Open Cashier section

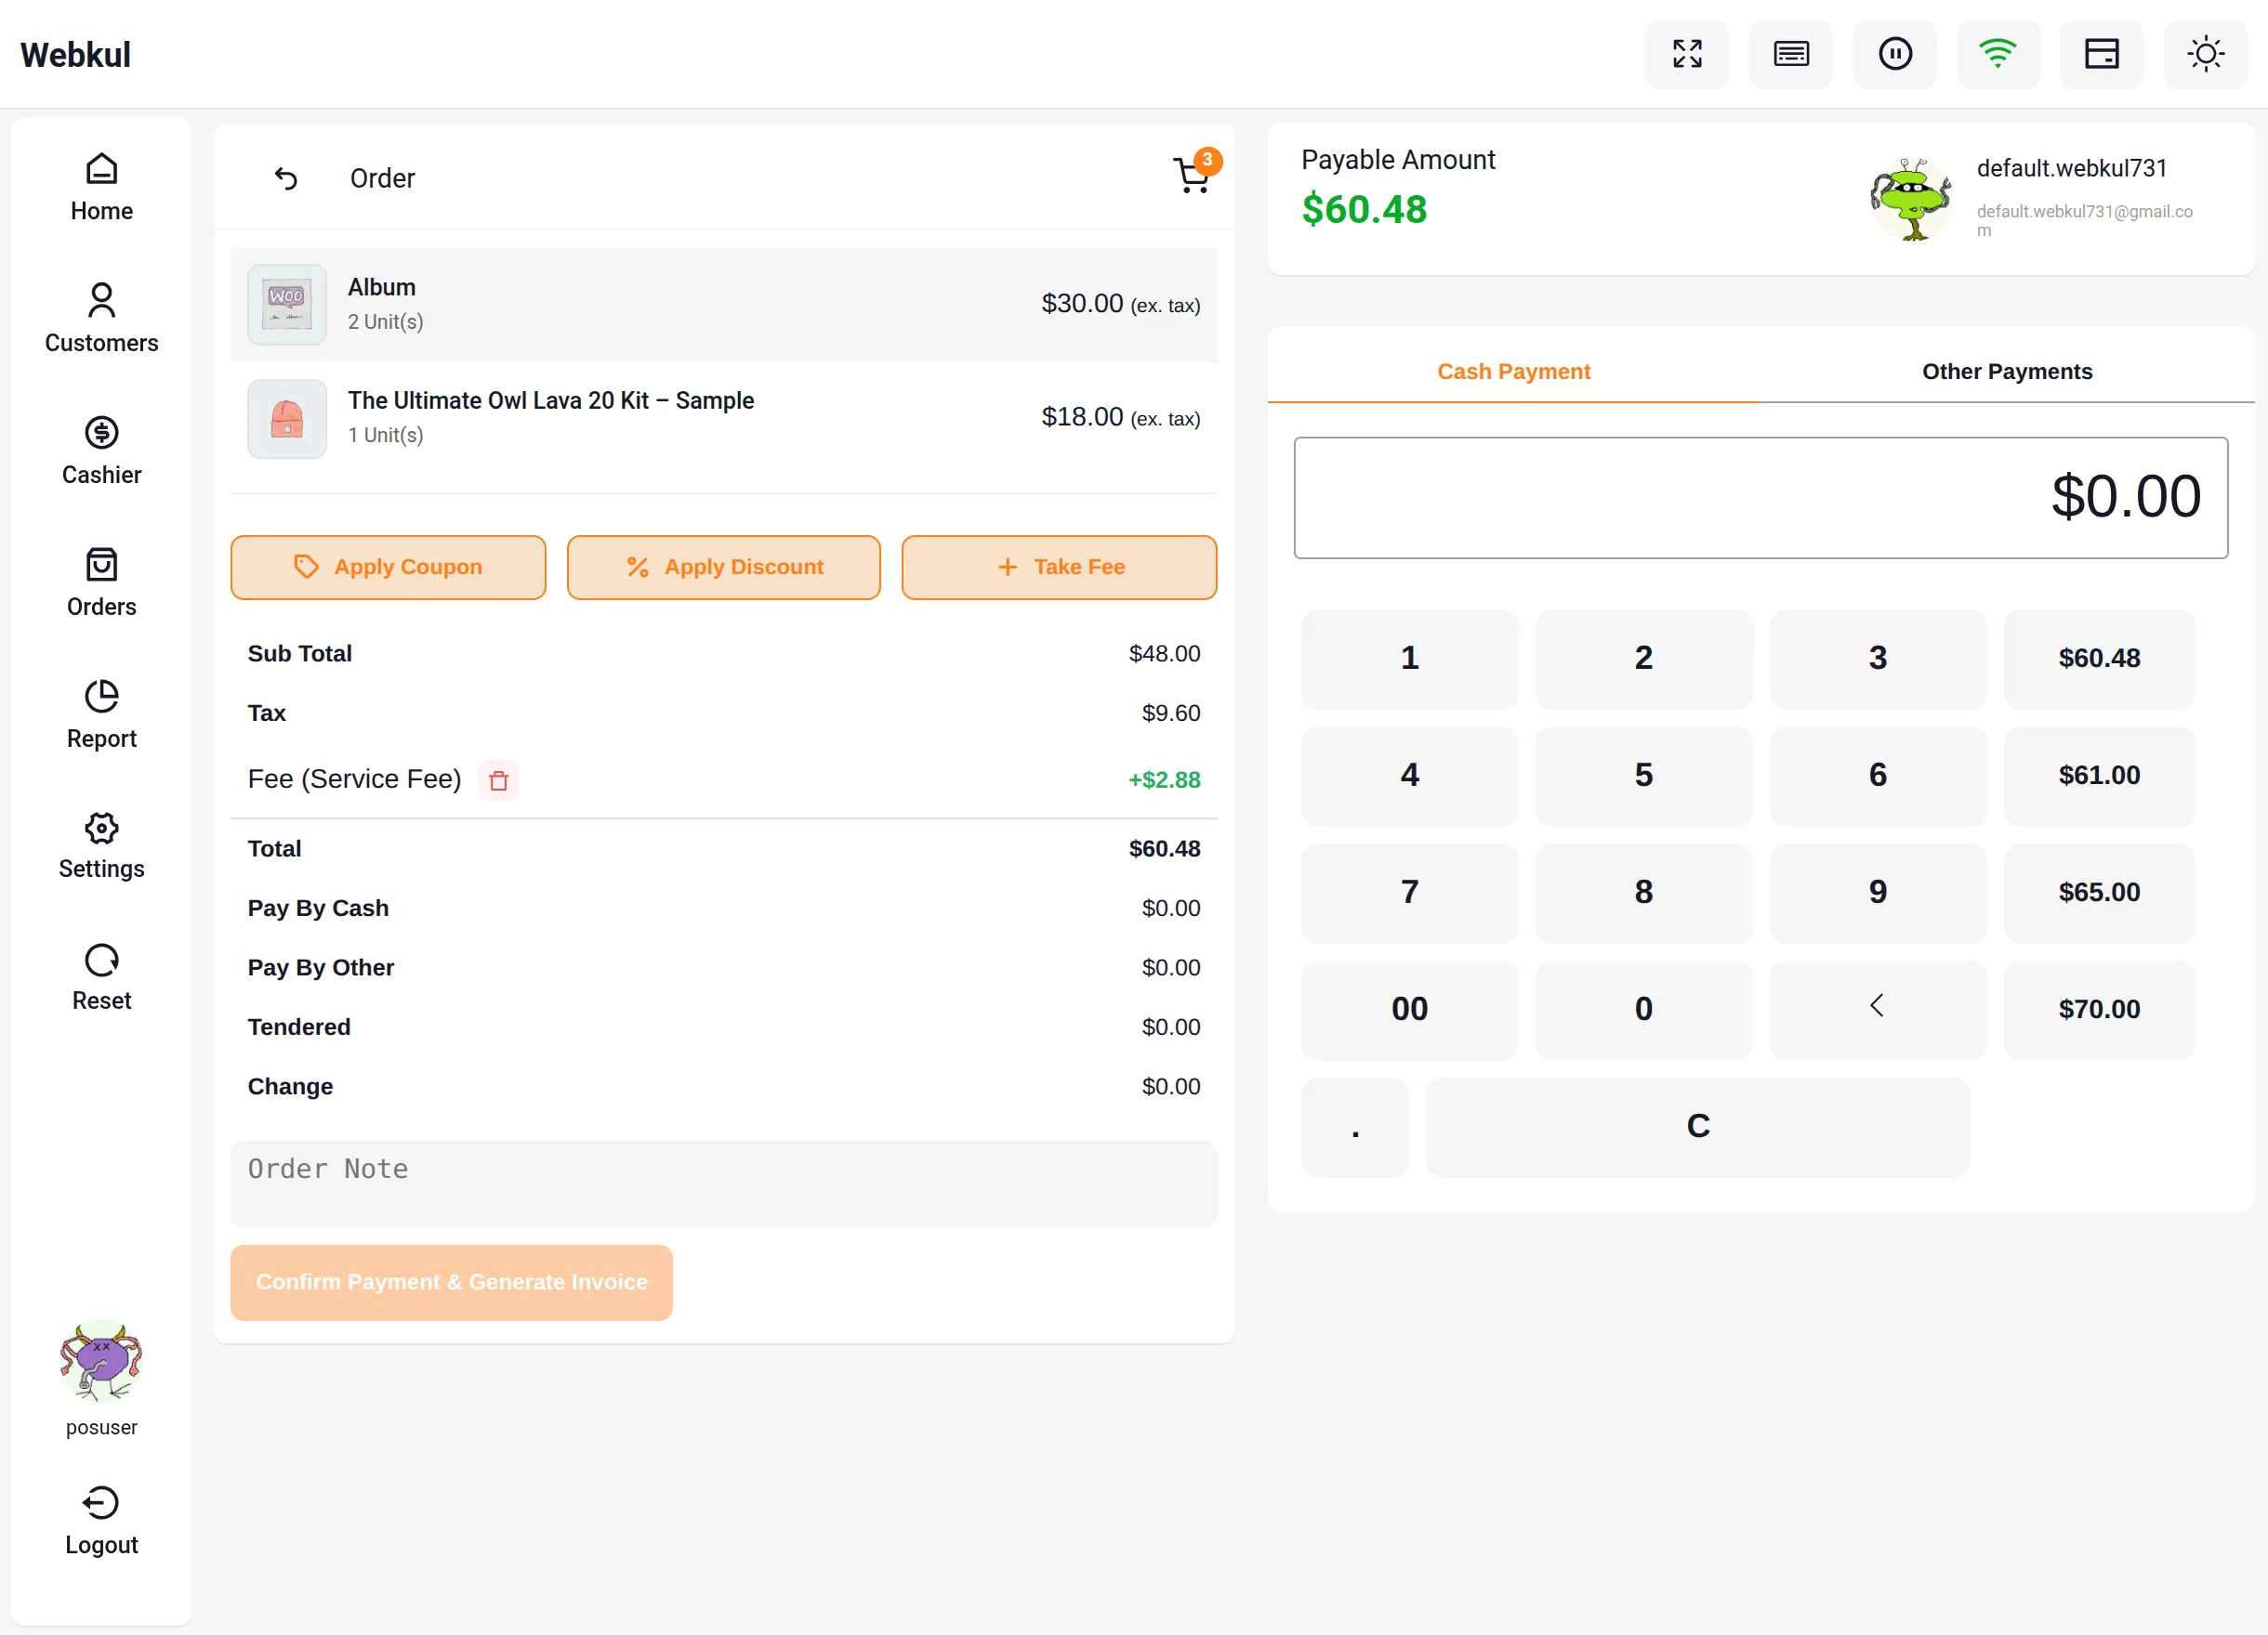coord(101,451)
